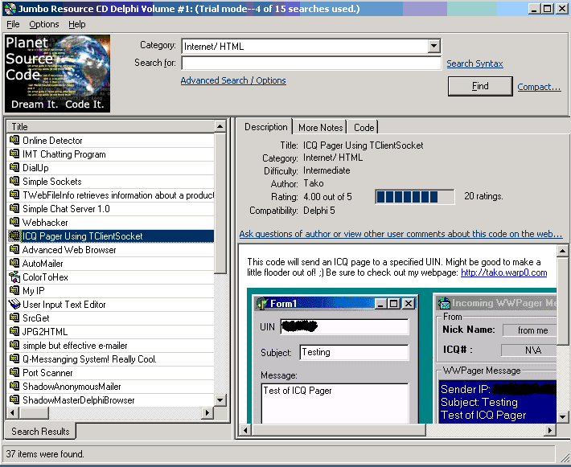571x467 pixels.
Task: Select the Search Results tab
Action: 40,432
